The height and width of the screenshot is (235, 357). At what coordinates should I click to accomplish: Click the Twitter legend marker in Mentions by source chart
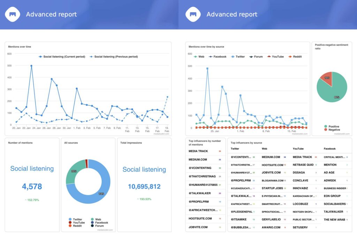[x=232, y=57]
